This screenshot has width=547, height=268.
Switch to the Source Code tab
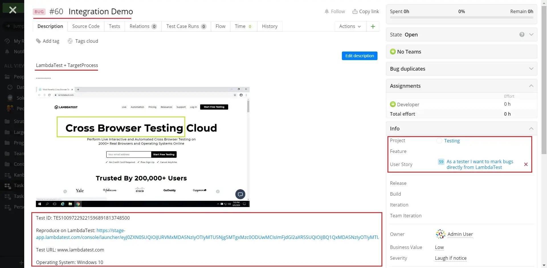click(86, 26)
